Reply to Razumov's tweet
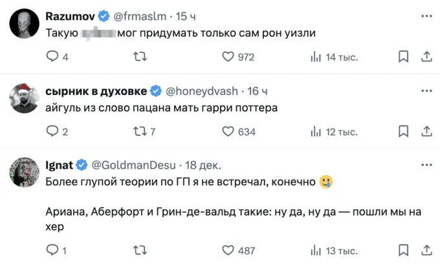The image size is (440, 264). [53, 57]
